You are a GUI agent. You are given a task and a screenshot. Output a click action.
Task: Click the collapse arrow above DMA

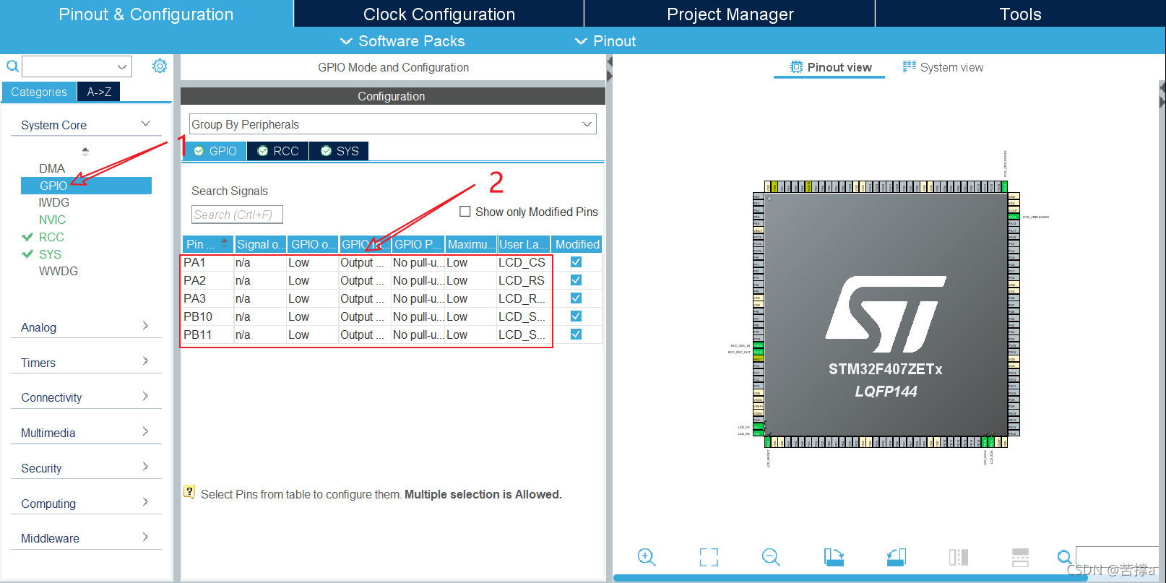pyautogui.click(x=85, y=152)
